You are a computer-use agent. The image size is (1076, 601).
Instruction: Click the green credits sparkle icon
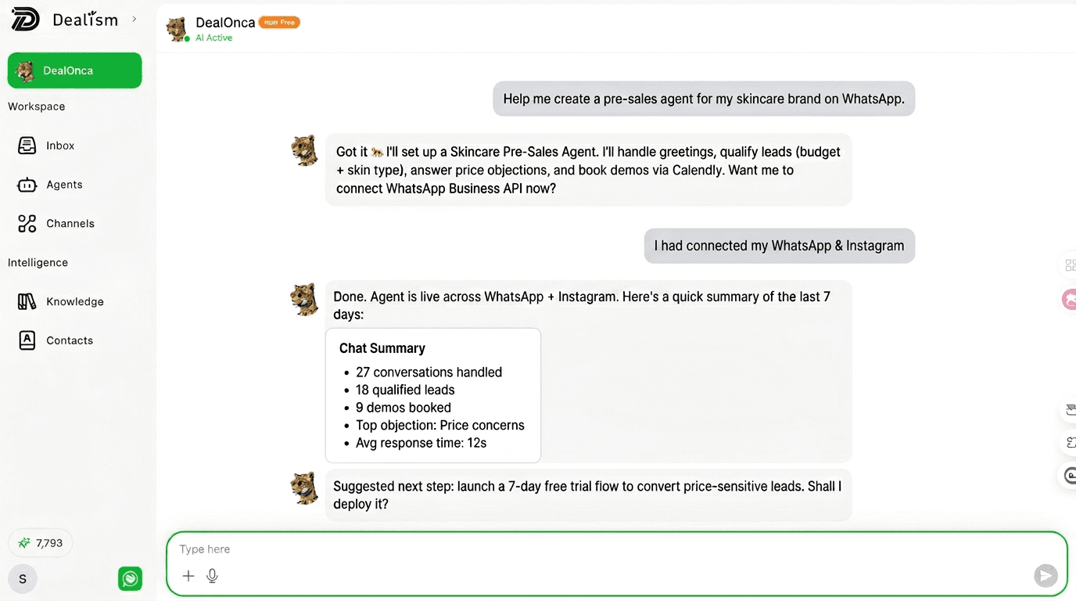[x=25, y=543]
